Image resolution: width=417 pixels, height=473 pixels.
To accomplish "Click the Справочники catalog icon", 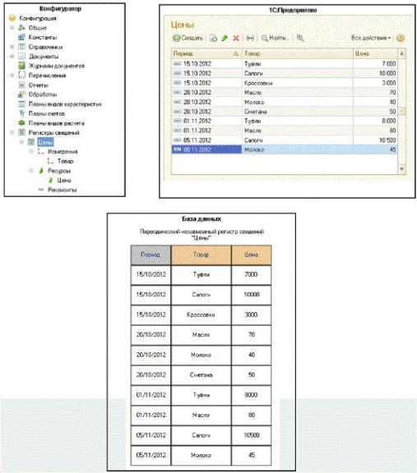I will [21, 47].
